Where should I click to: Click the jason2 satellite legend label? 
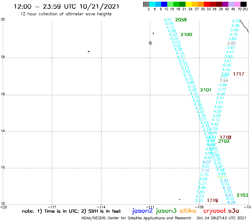(142, 211)
